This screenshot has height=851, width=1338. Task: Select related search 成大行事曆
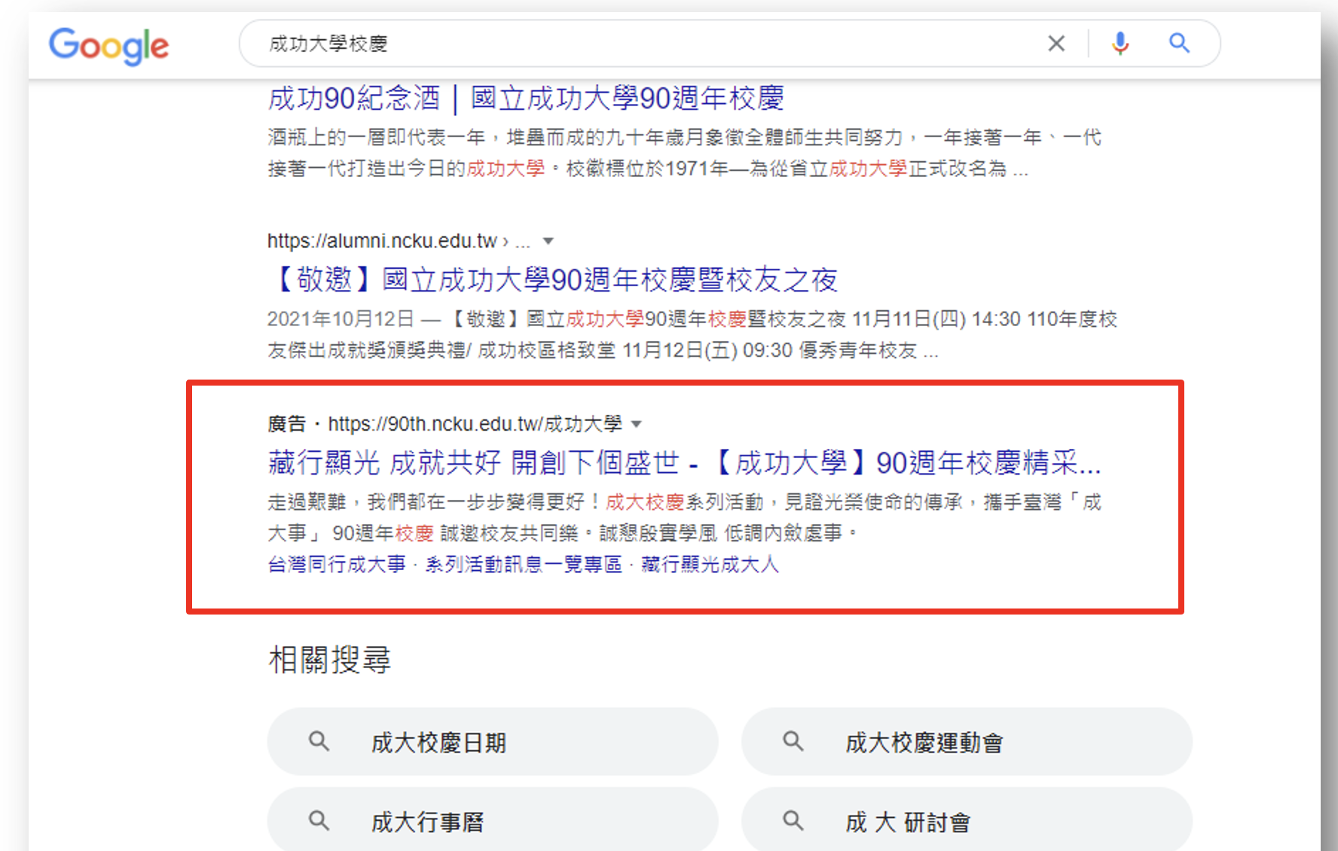(493, 820)
